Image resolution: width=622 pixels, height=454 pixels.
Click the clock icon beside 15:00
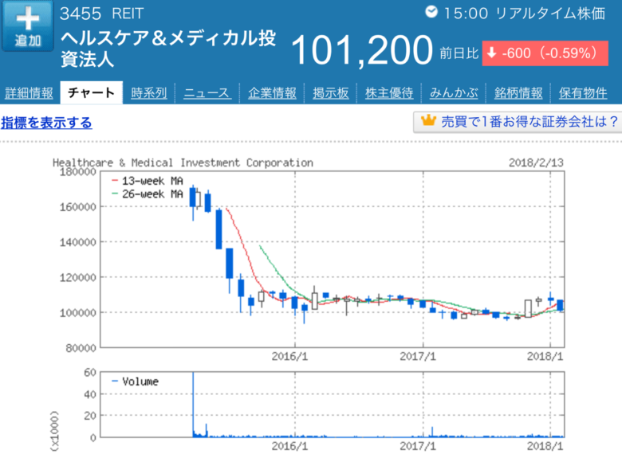tap(431, 12)
